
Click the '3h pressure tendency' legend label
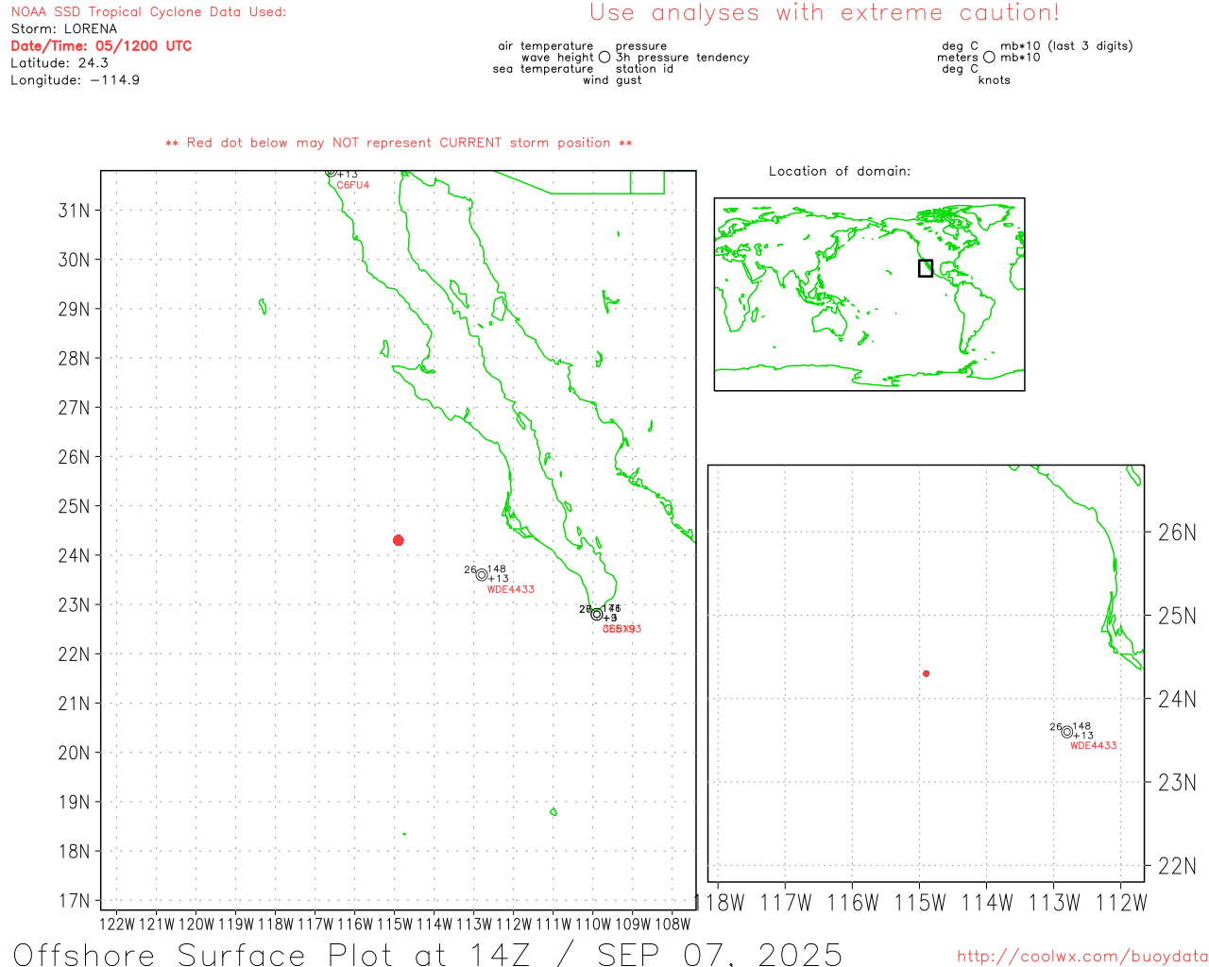(683, 58)
